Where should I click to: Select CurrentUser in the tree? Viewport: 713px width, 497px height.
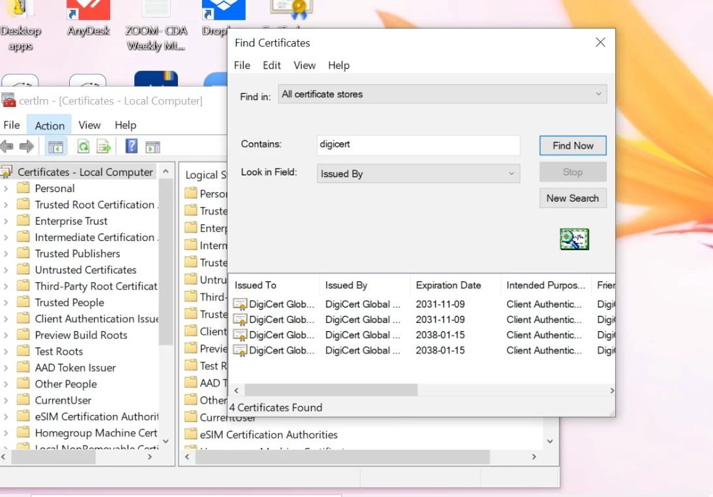pyautogui.click(x=63, y=400)
